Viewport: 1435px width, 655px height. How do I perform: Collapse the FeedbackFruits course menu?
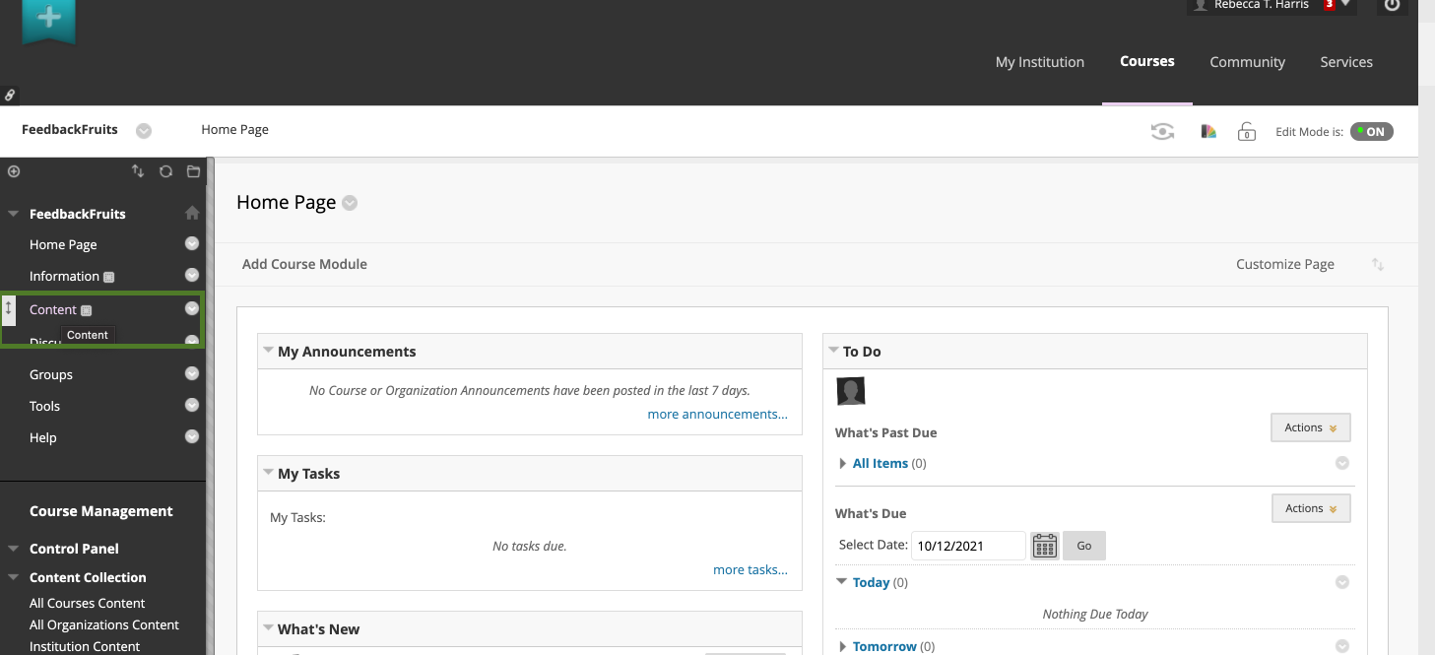(14, 214)
